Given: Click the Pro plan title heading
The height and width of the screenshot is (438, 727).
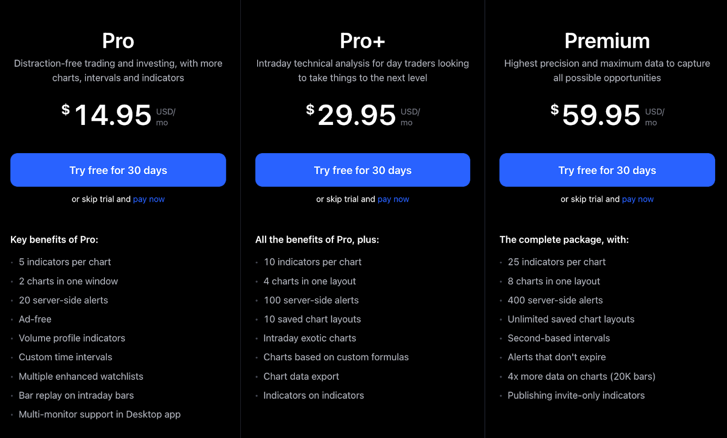Looking at the screenshot, I should click(118, 41).
